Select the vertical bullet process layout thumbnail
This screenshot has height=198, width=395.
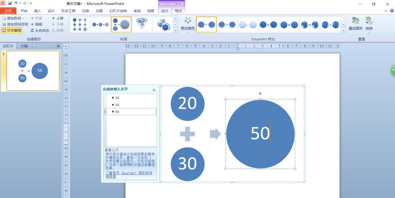80,25
